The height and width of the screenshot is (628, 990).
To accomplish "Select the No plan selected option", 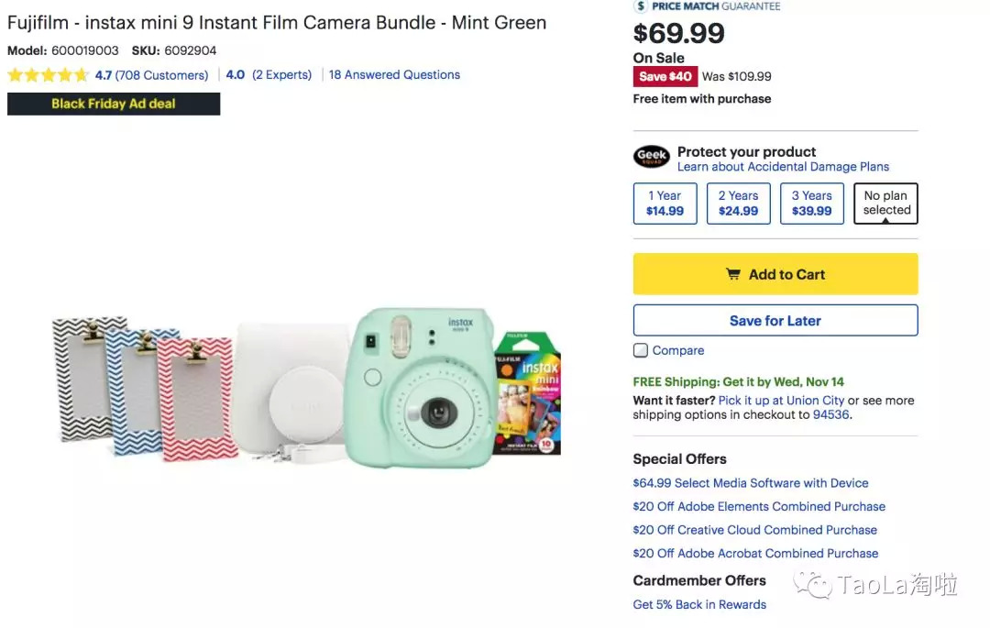I will click(885, 204).
